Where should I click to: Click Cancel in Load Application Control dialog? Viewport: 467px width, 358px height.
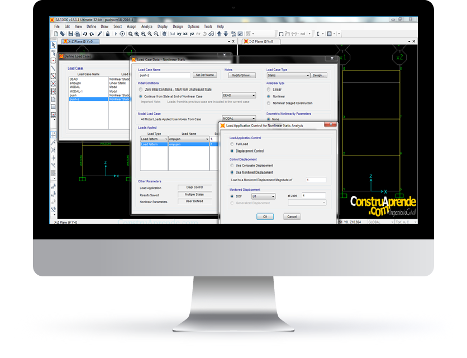(x=292, y=216)
